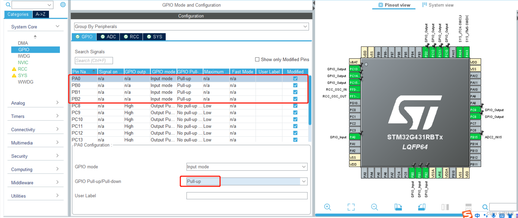The width and height of the screenshot is (518, 218).
Task: Select PB1 row in pin table
Action: click(189, 92)
